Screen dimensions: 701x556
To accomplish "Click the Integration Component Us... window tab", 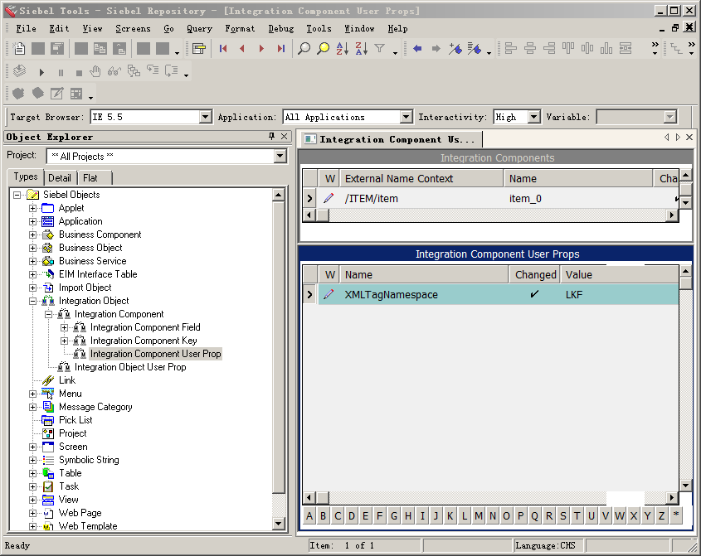I will [x=390, y=139].
